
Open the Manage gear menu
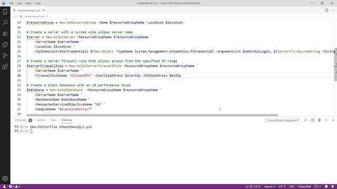5,178
